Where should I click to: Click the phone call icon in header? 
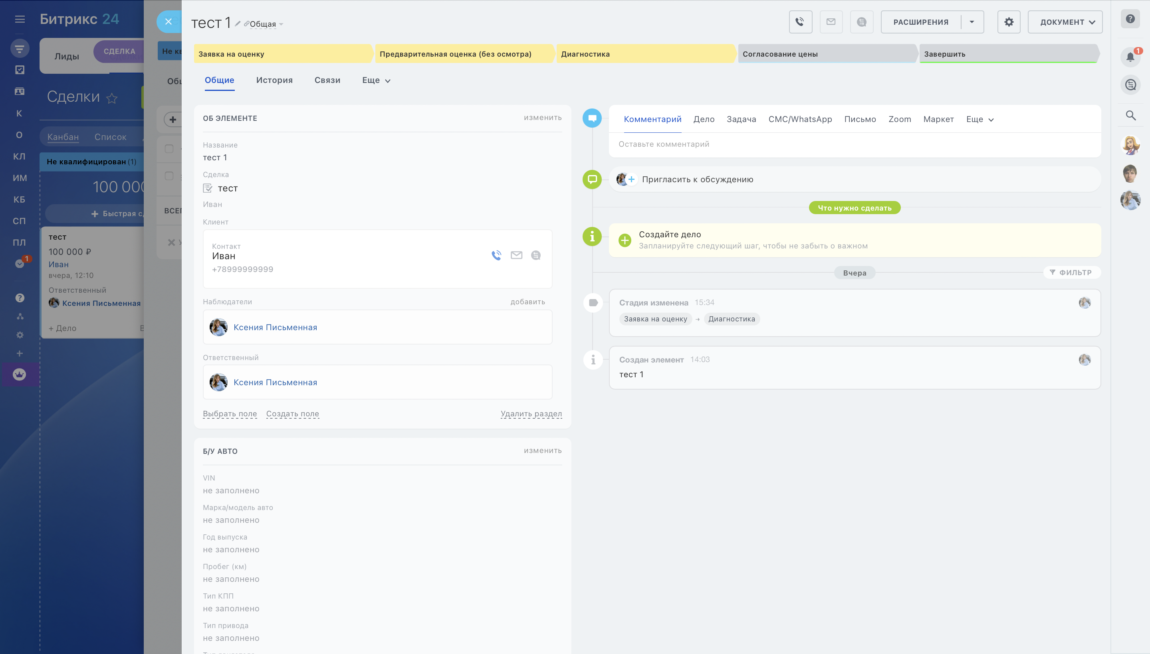coord(800,22)
